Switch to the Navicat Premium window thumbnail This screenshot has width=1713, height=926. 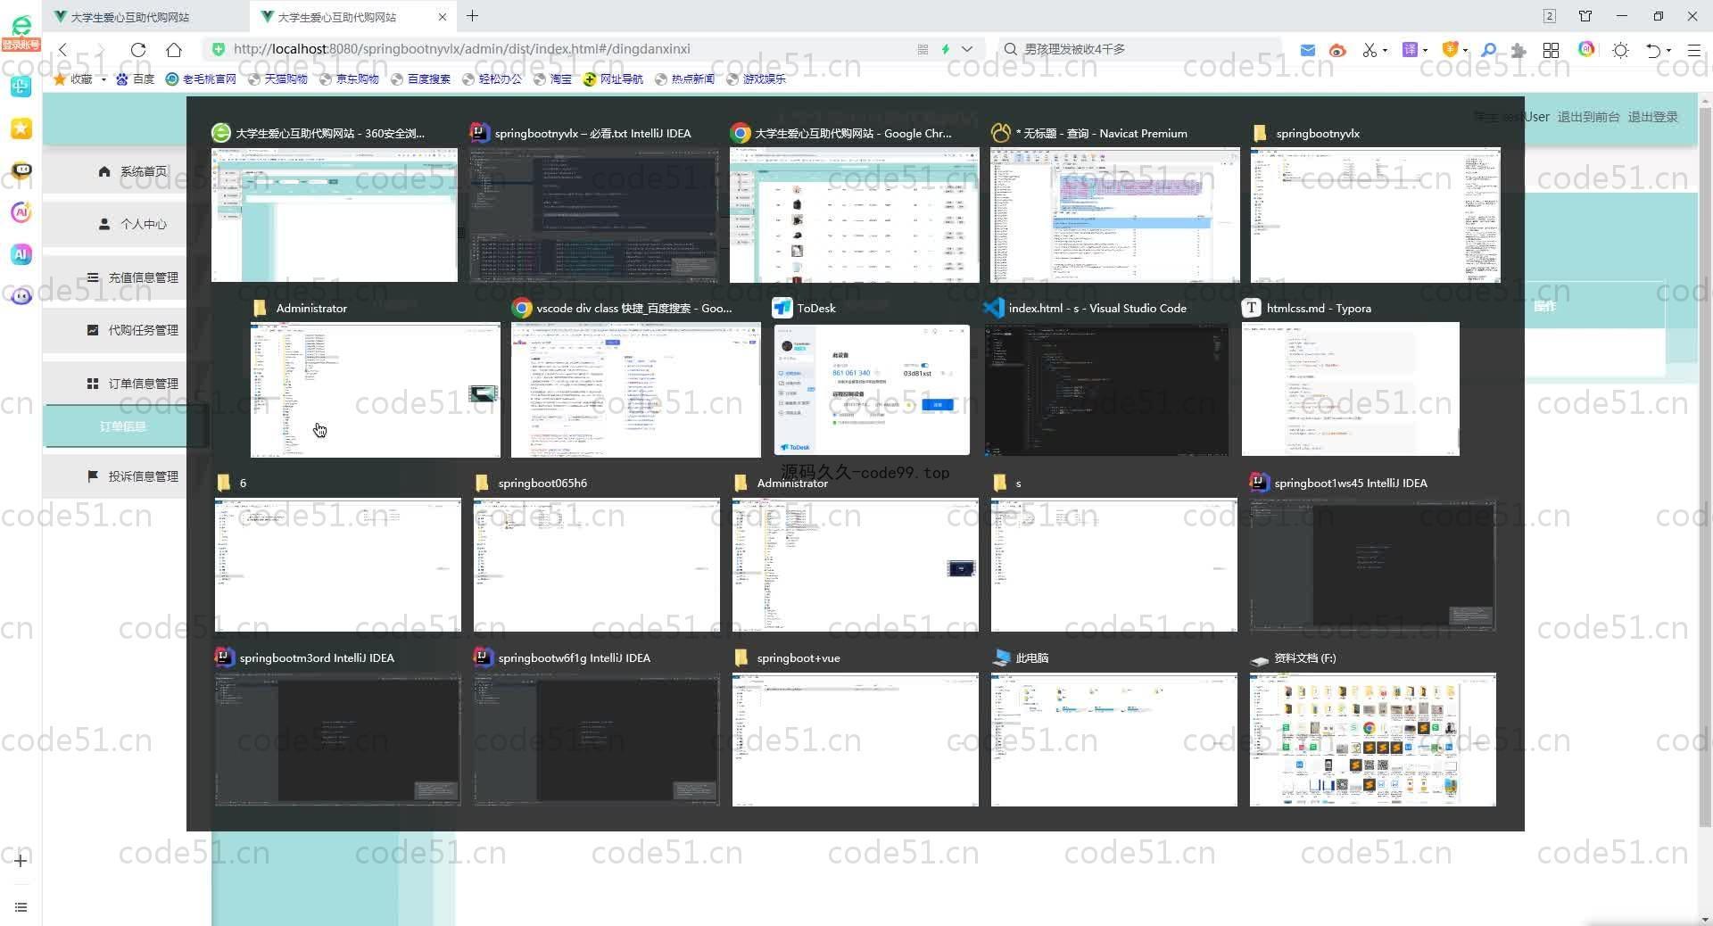[x=1114, y=215]
